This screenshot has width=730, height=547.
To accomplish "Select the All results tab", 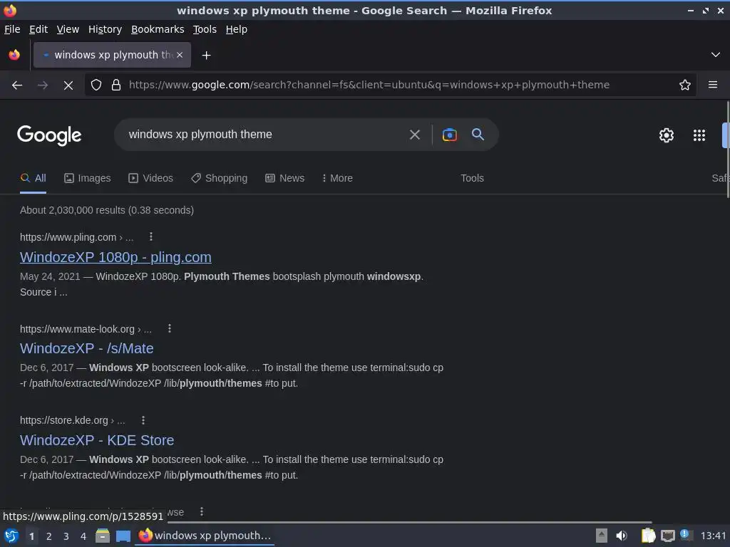I will point(33,178).
